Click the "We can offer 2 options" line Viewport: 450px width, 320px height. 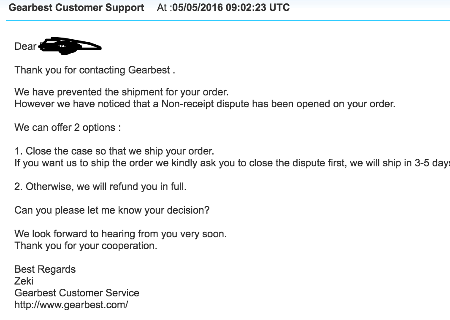(68, 127)
